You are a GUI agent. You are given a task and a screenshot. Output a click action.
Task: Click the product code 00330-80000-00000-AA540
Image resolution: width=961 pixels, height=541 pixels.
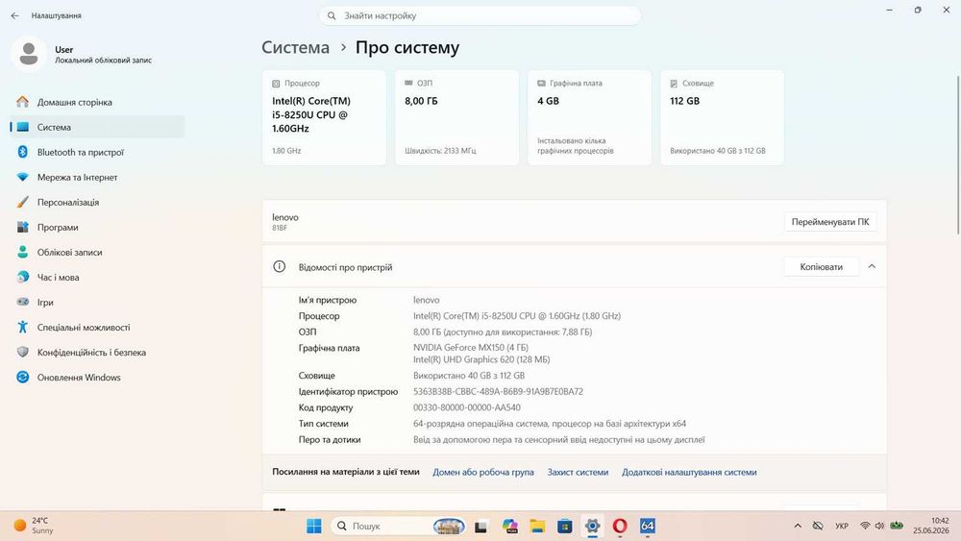pos(467,407)
